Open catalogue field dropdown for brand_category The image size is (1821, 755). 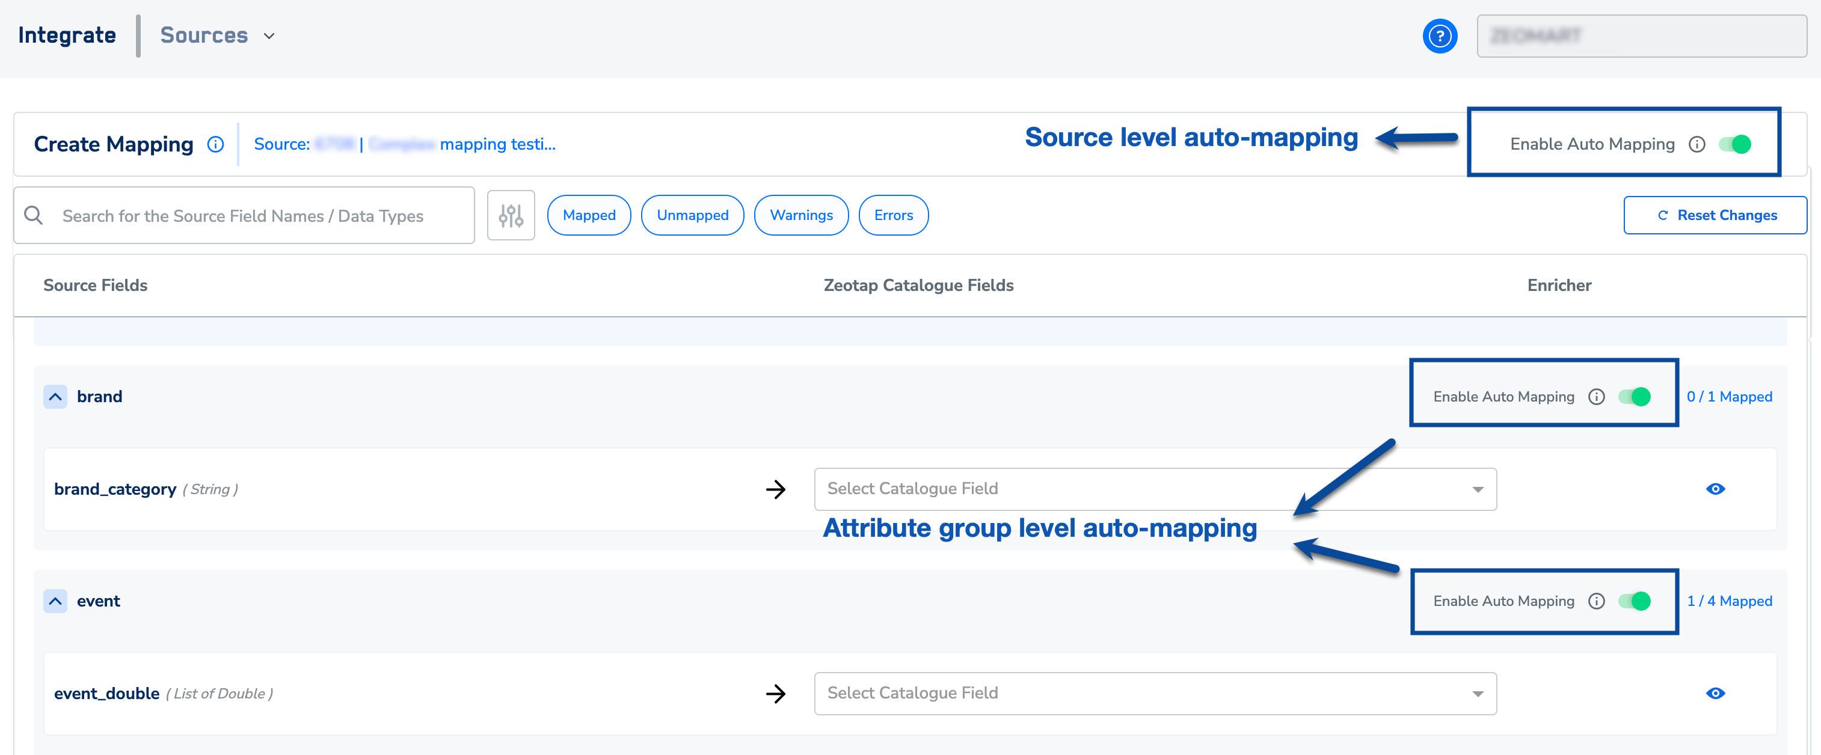[x=1155, y=489]
